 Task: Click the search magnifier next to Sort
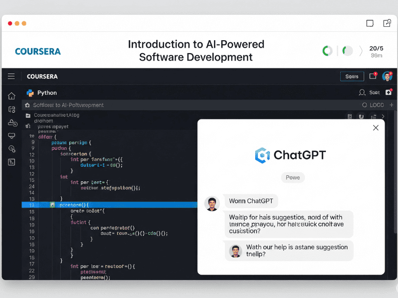pyautogui.click(x=362, y=92)
